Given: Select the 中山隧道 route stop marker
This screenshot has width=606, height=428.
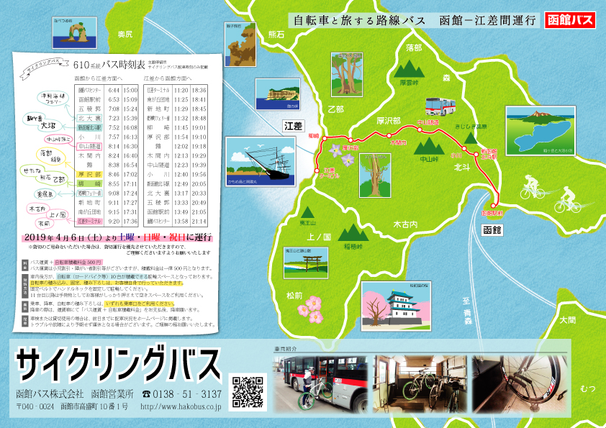Looking at the screenshot, I should point(420,129).
